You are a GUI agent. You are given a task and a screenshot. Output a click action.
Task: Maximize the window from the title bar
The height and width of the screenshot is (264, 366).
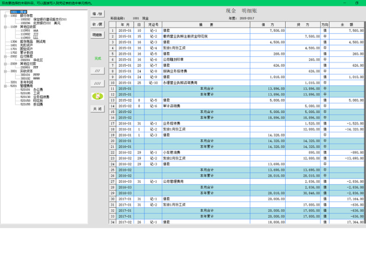tap(357, 3)
